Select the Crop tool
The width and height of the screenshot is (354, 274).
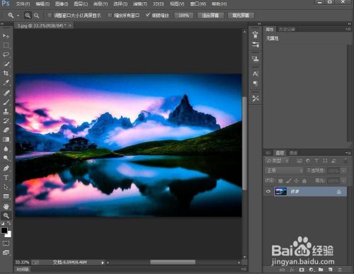tap(6, 73)
